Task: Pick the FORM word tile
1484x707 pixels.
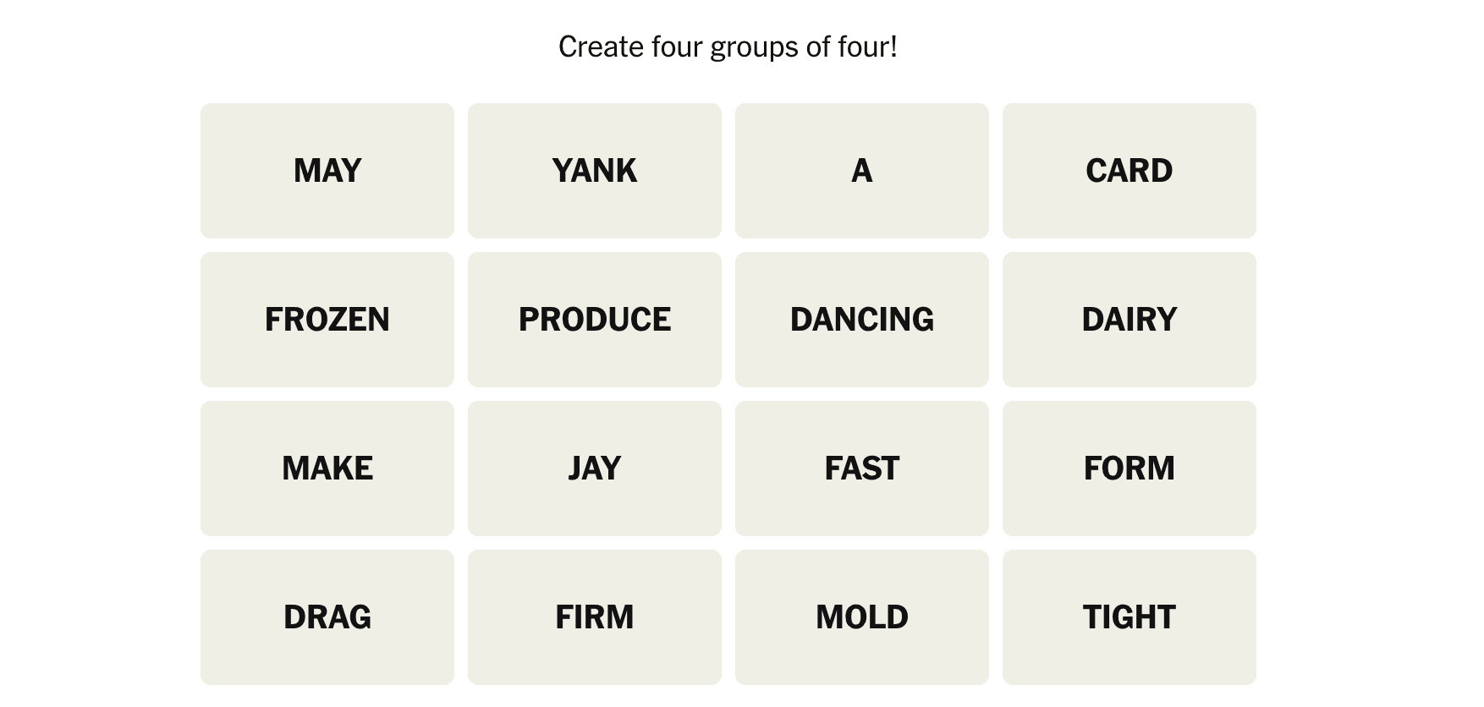Action: pos(1129,469)
